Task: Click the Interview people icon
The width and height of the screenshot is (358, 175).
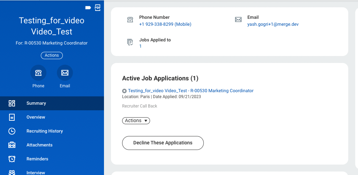Action: click(12, 172)
